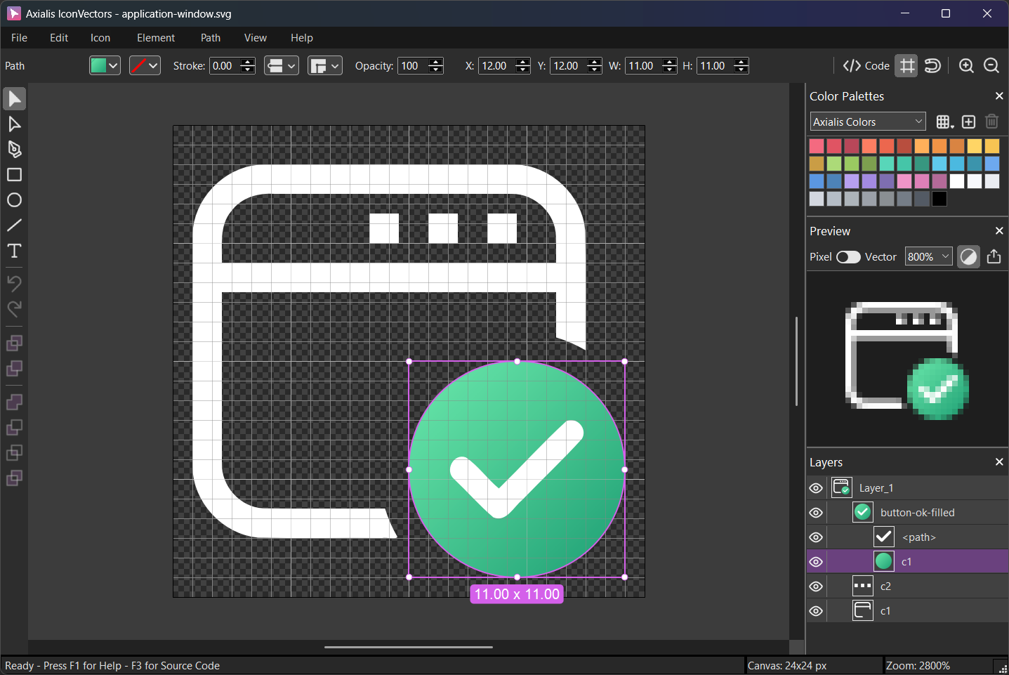
Task: Open the stroke style dropdown
Action: pyautogui.click(x=281, y=65)
